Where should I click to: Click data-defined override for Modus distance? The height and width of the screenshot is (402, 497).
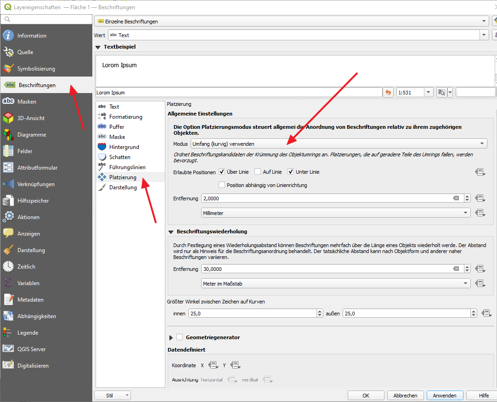point(480,198)
